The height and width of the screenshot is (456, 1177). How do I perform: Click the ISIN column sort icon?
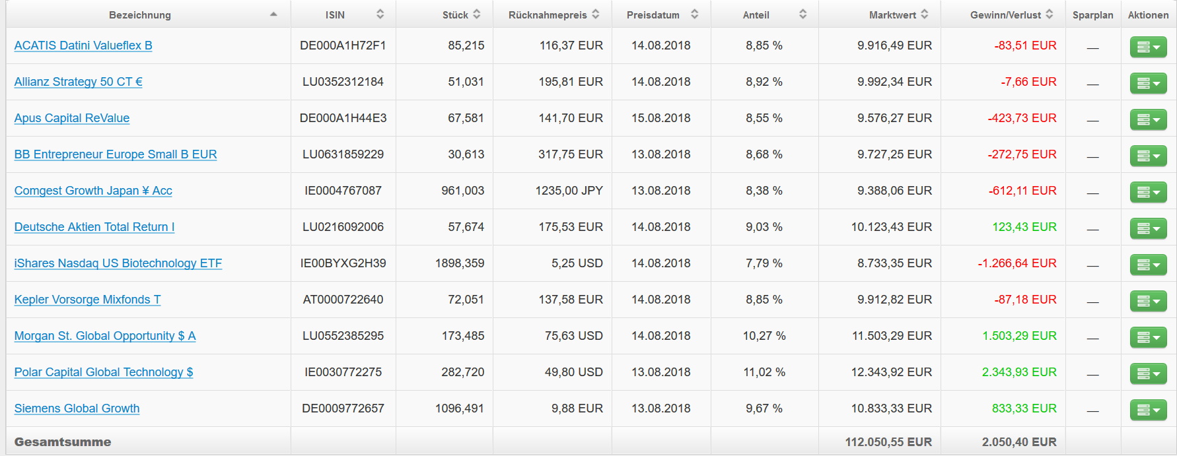pyautogui.click(x=380, y=15)
